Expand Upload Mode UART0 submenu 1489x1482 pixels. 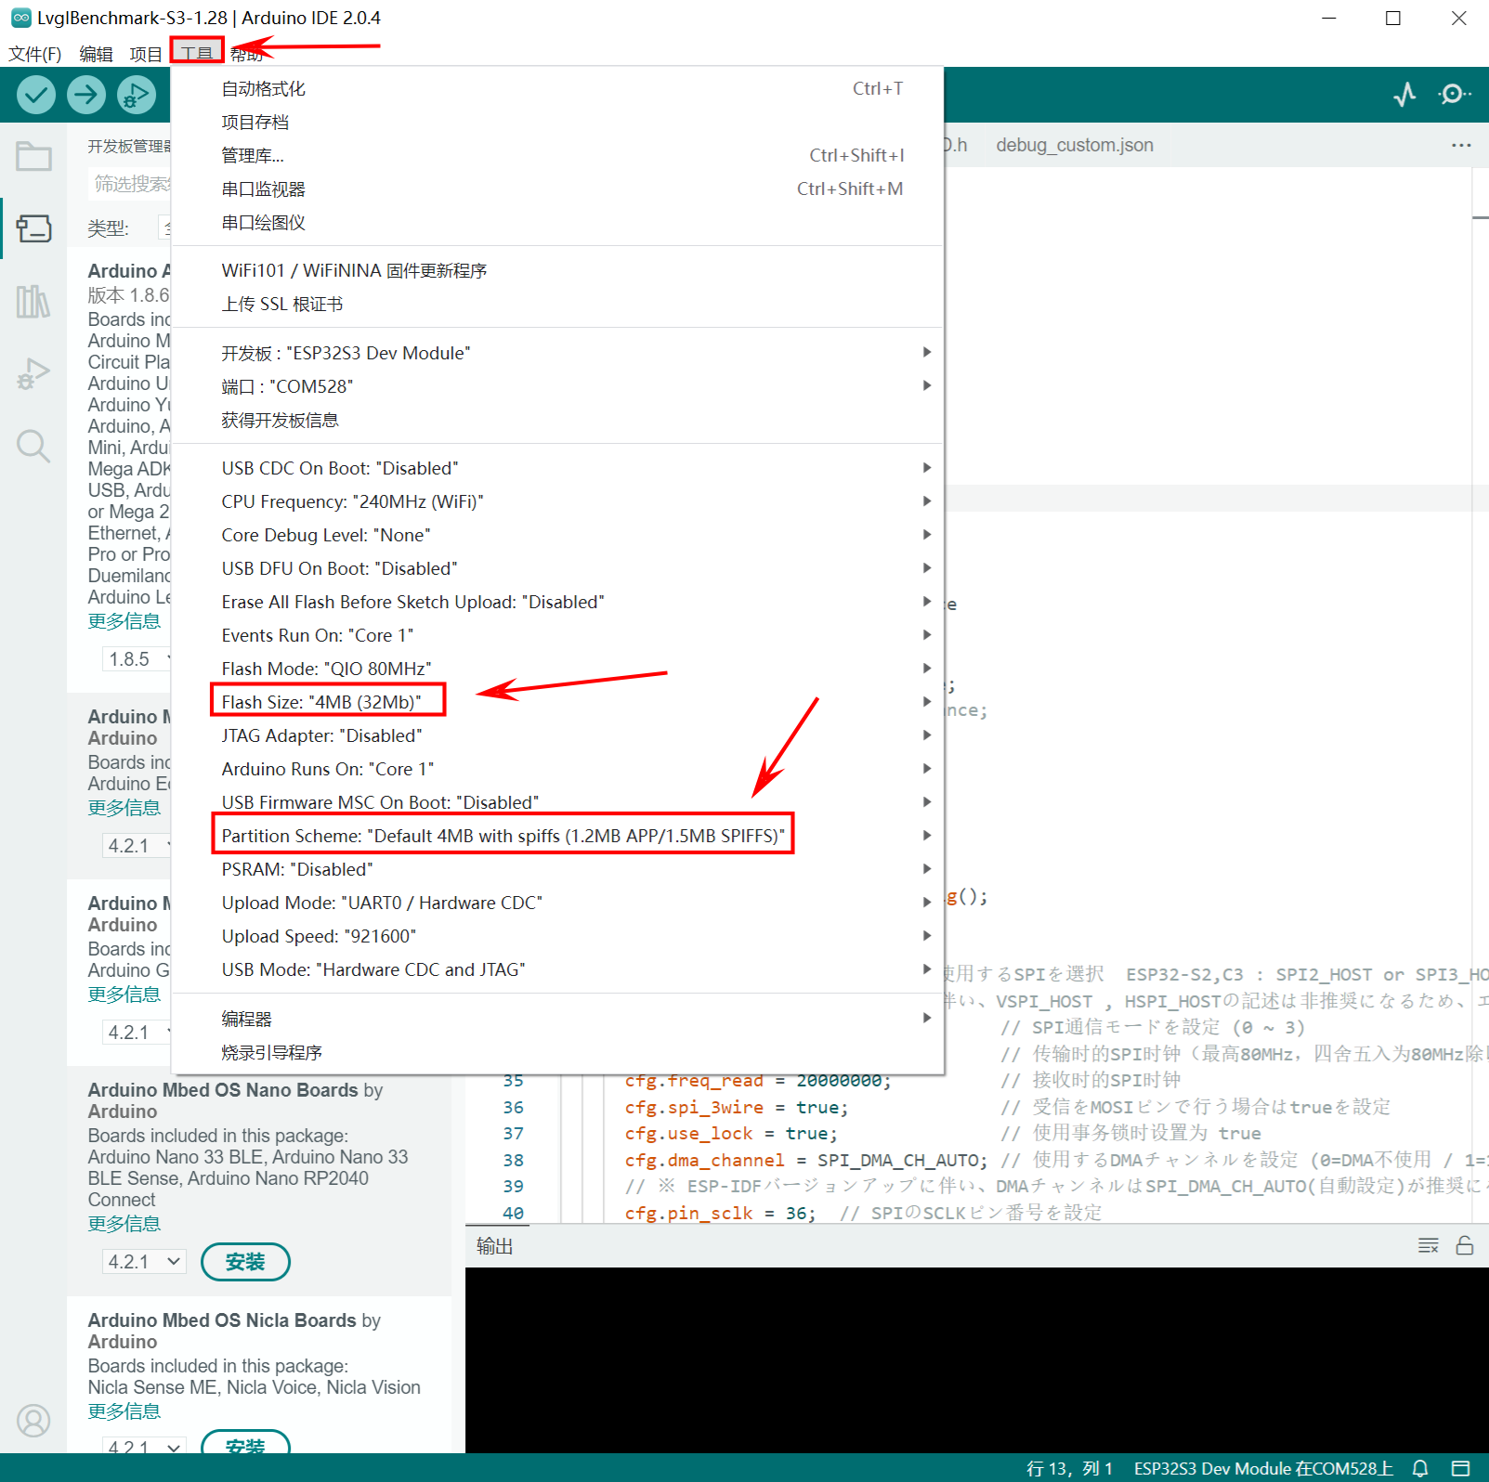557,903
